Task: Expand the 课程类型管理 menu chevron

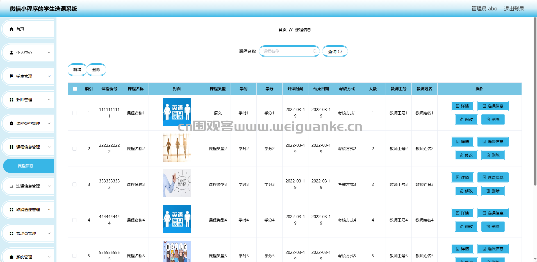Action: click(x=49, y=123)
